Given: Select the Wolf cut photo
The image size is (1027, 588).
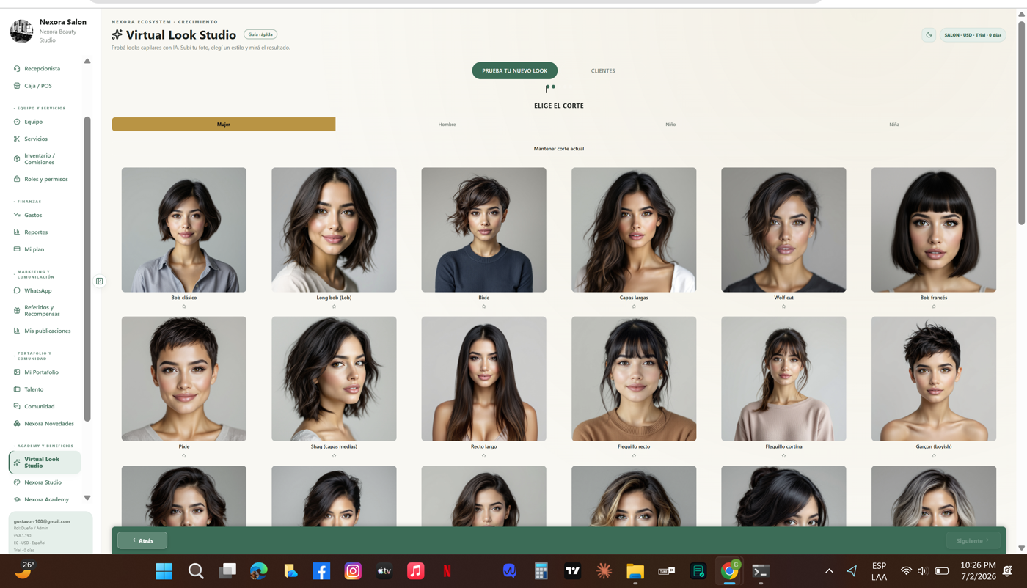Looking at the screenshot, I should pyautogui.click(x=783, y=229).
